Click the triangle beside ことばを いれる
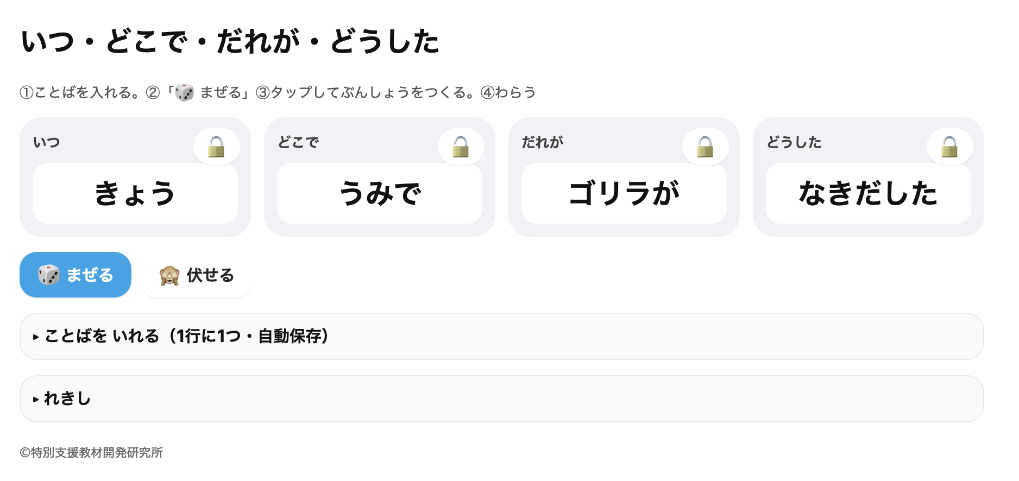This screenshot has height=481, width=1019. tap(36, 337)
